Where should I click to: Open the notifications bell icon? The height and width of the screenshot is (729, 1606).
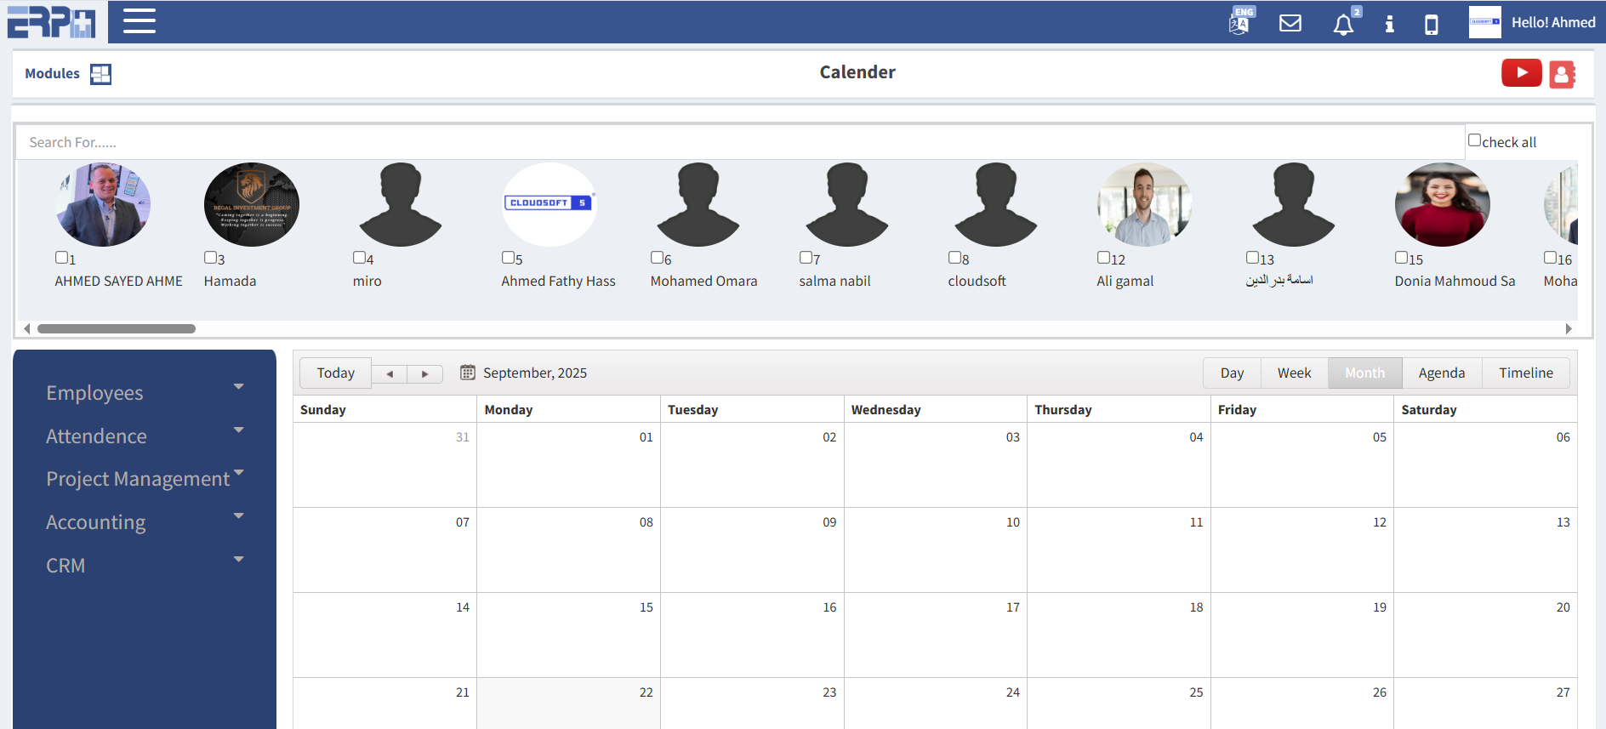1343,25
